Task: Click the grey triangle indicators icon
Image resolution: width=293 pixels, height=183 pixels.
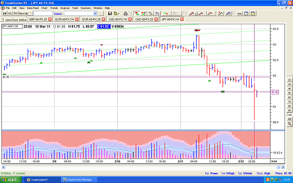Action: (x=150, y=14)
